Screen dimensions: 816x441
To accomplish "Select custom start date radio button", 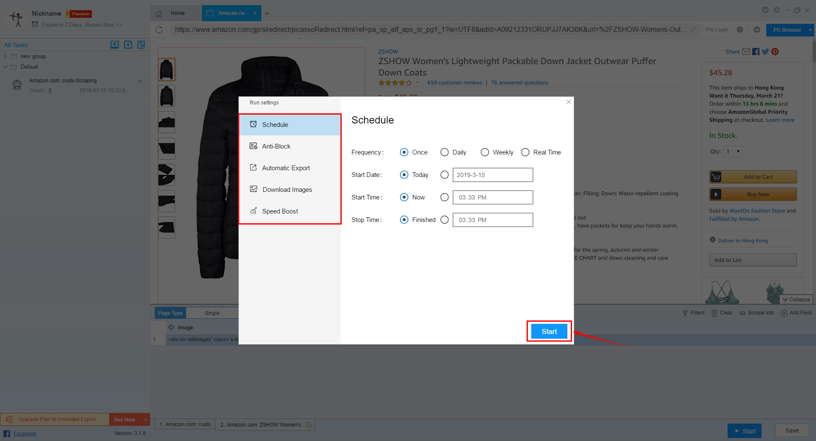I will coord(445,175).
